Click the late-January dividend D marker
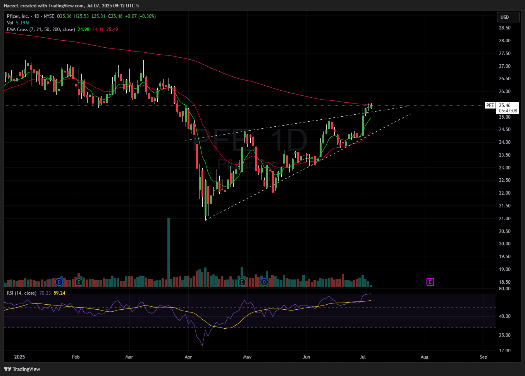The width and height of the screenshot is (525, 376). pyautogui.click(x=59, y=282)
